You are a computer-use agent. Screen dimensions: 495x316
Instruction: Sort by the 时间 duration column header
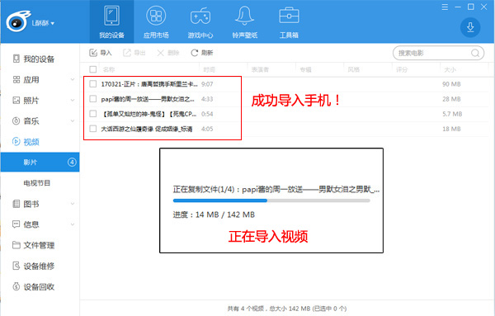(x=210, y=69)
